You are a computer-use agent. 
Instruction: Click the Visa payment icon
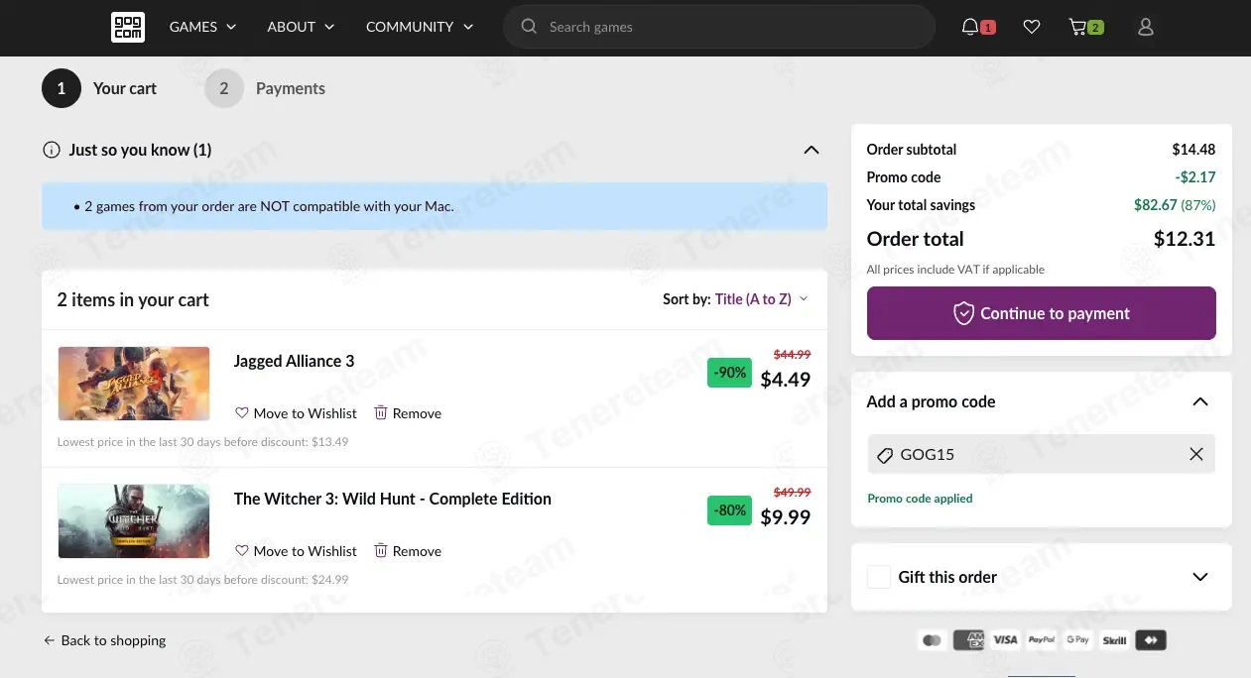[1005, 640]
